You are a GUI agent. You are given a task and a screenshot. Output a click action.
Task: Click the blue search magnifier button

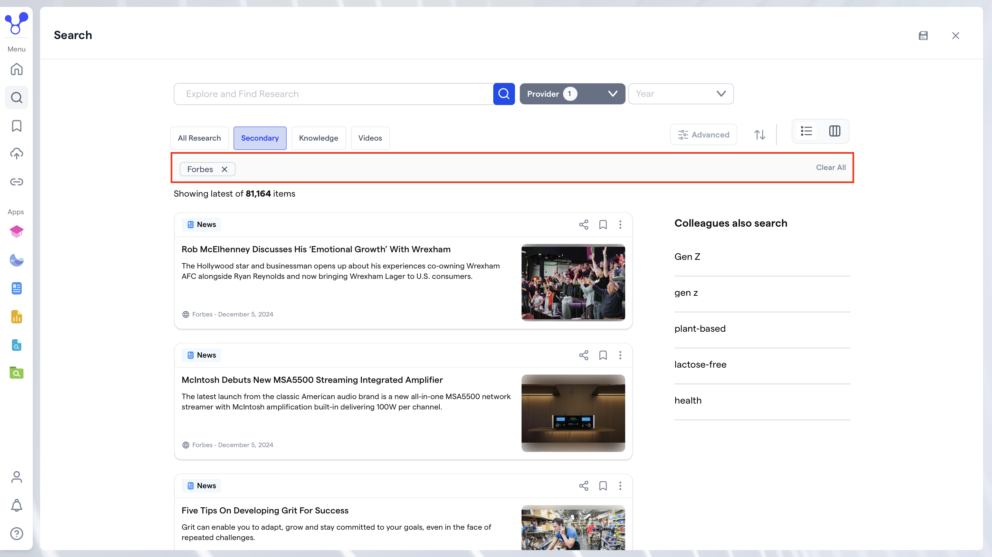504,94
